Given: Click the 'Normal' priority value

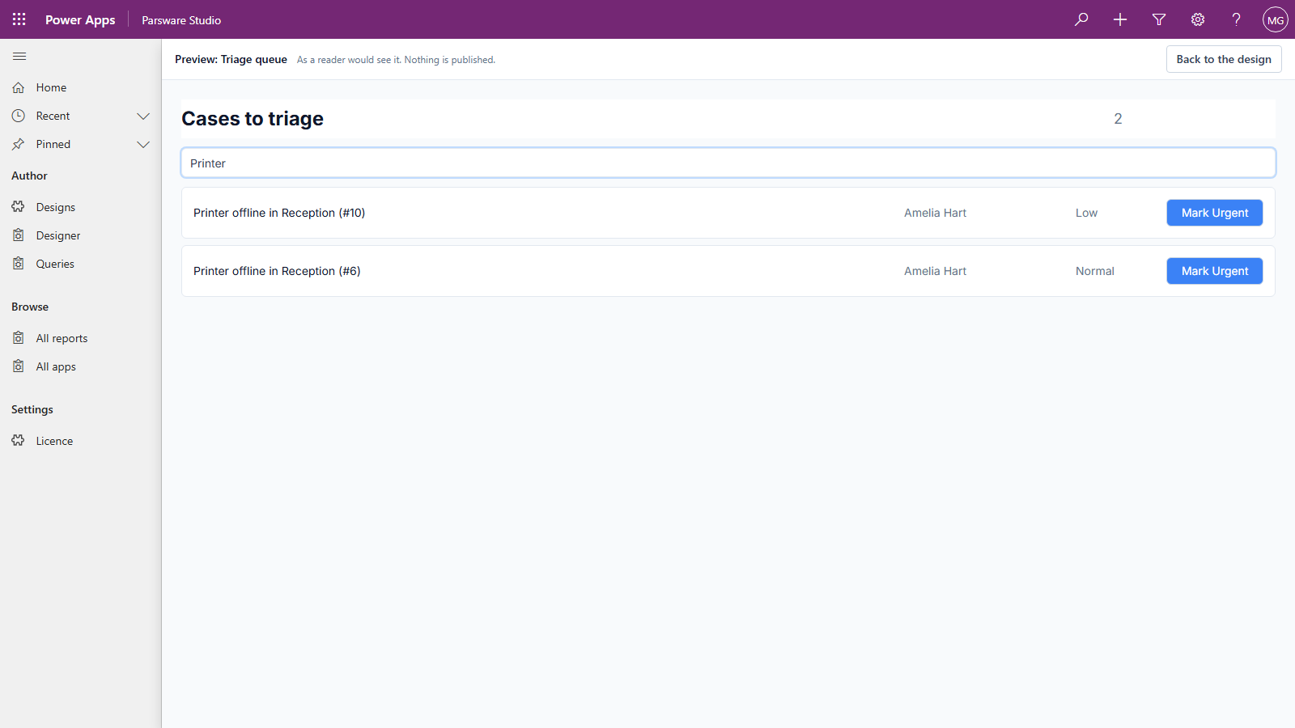Looking at the screenshot, I should 1095,271.
